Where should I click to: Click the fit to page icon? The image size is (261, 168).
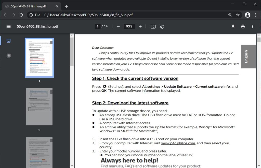coord(153,26)
